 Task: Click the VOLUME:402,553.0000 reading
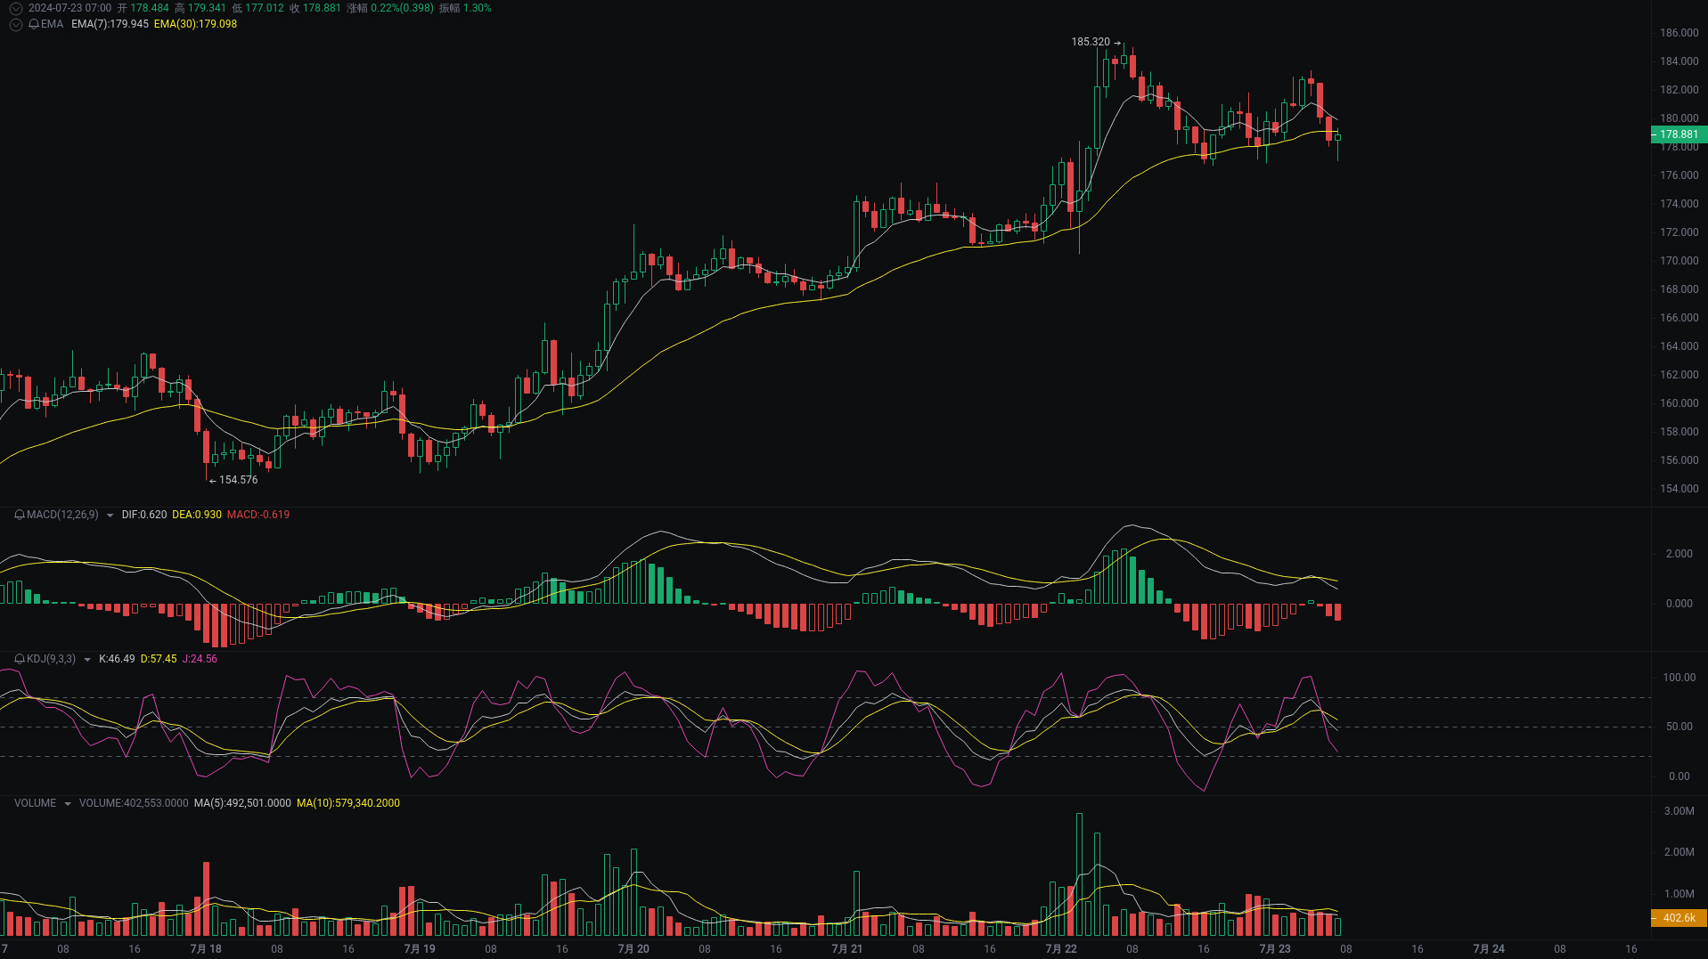pyautogui.click(x=134, y=803)
